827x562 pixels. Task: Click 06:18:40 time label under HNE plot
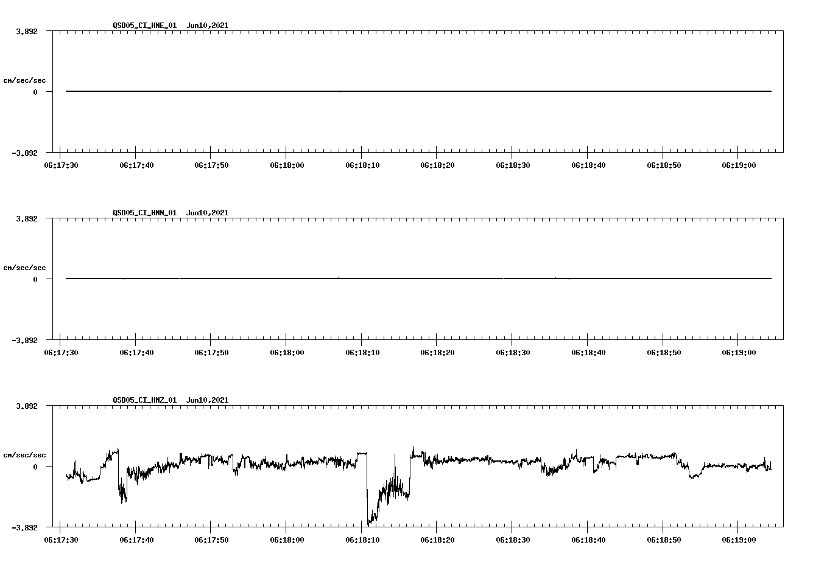pos(588,165)
